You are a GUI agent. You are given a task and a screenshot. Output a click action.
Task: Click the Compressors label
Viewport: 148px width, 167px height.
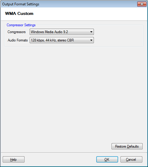tap(16, 32)
